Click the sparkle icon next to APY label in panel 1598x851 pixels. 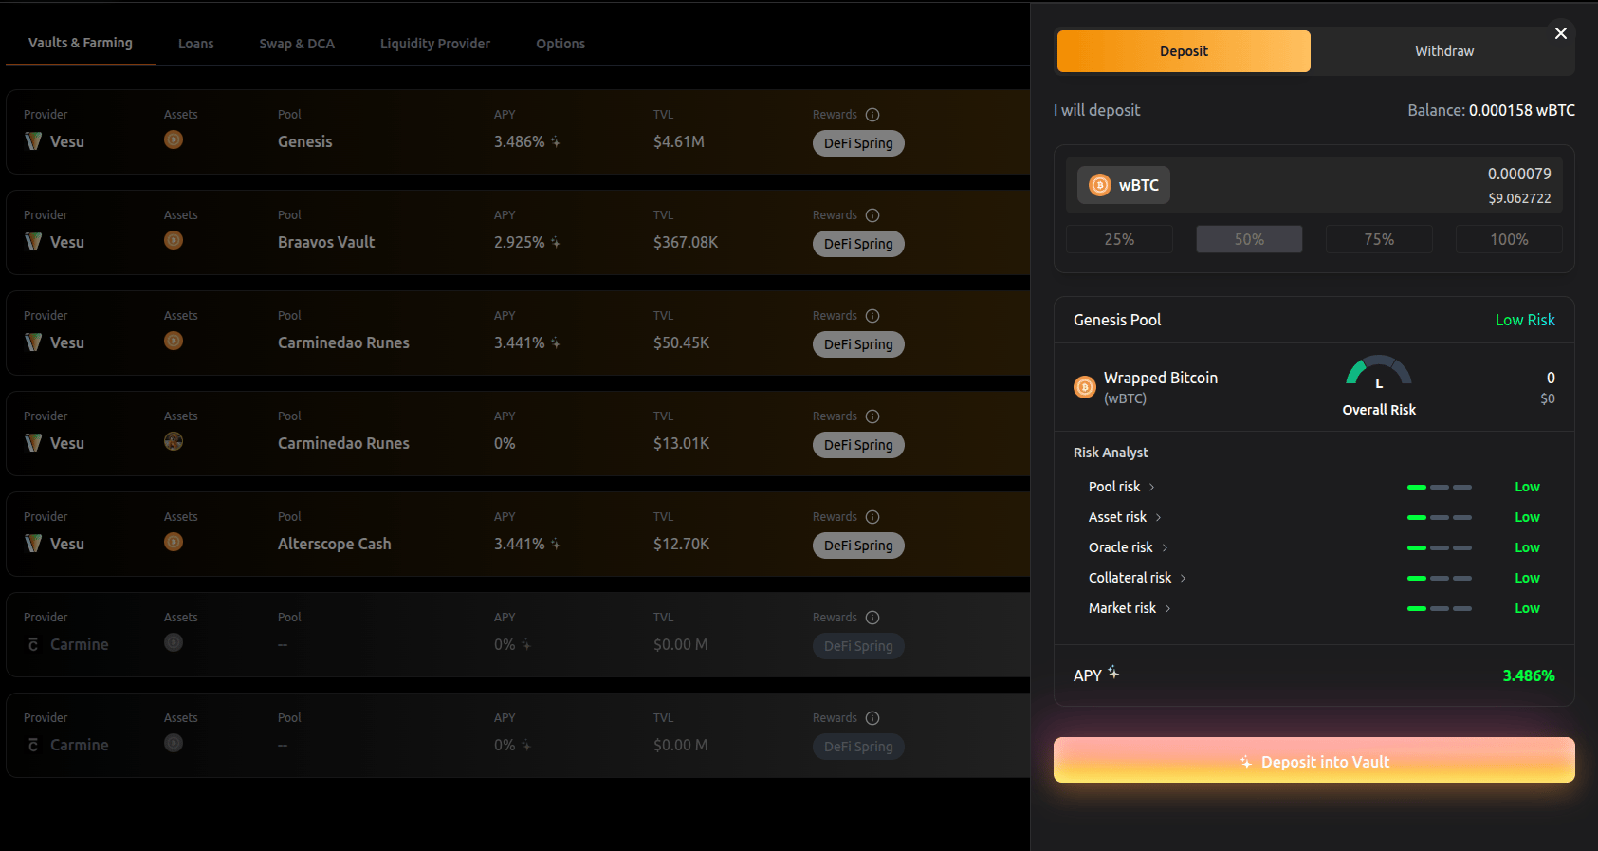click(x=1113, y=673)
